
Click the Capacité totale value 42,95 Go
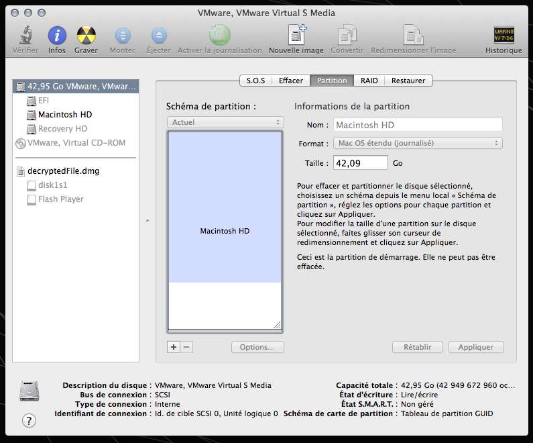coord(458,385)
